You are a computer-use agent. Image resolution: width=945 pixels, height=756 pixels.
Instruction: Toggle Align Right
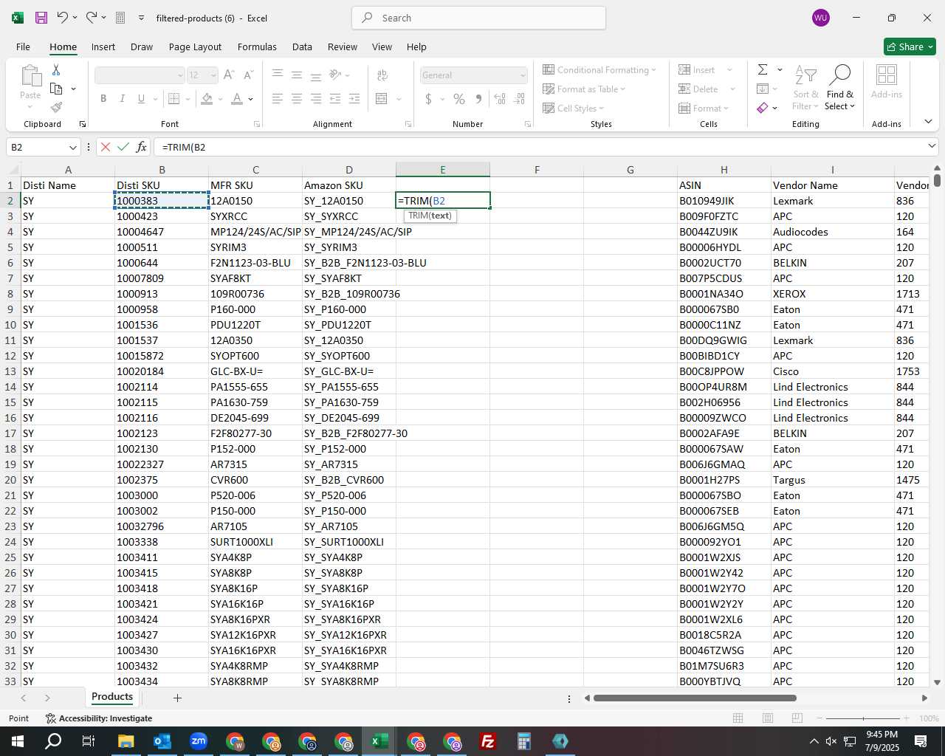tap(316, 99)
